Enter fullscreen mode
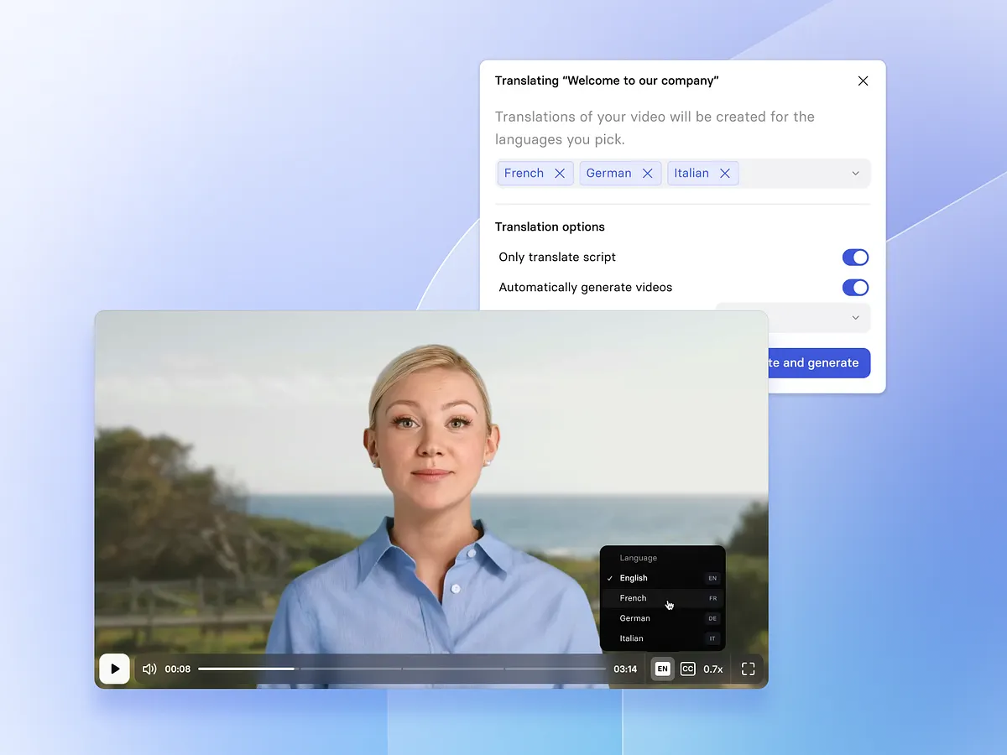The image size is (1007, 755). (749, 669)
